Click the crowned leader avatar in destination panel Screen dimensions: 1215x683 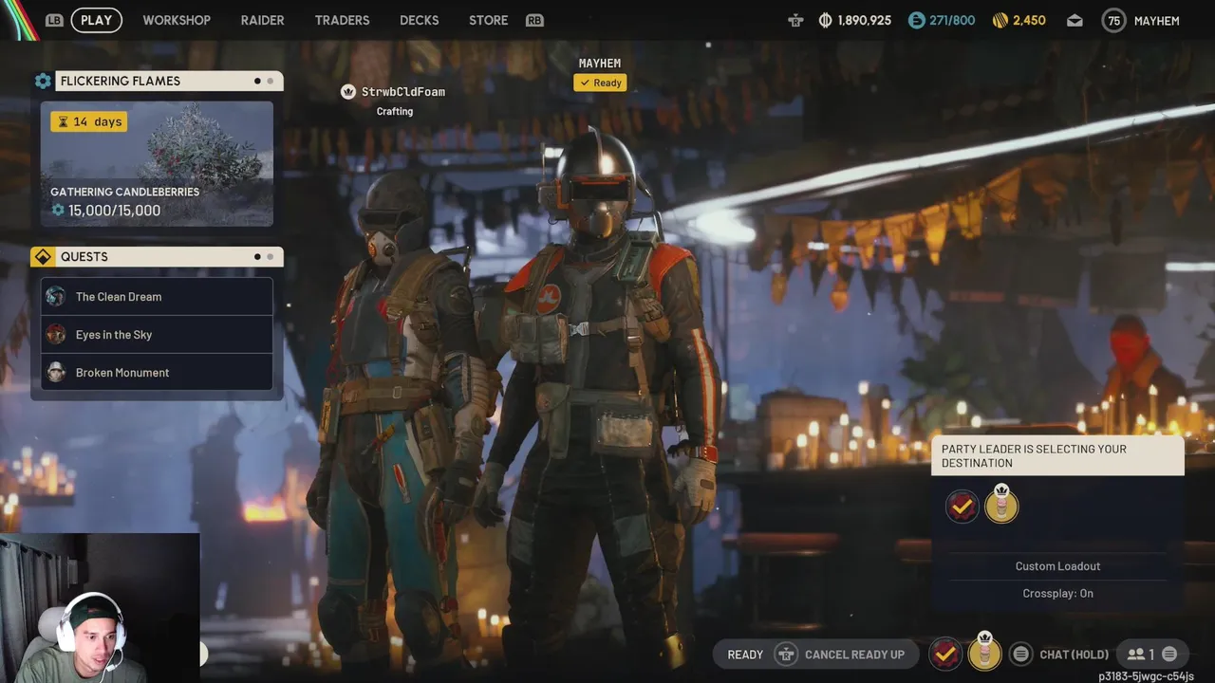click(1001, 505)
